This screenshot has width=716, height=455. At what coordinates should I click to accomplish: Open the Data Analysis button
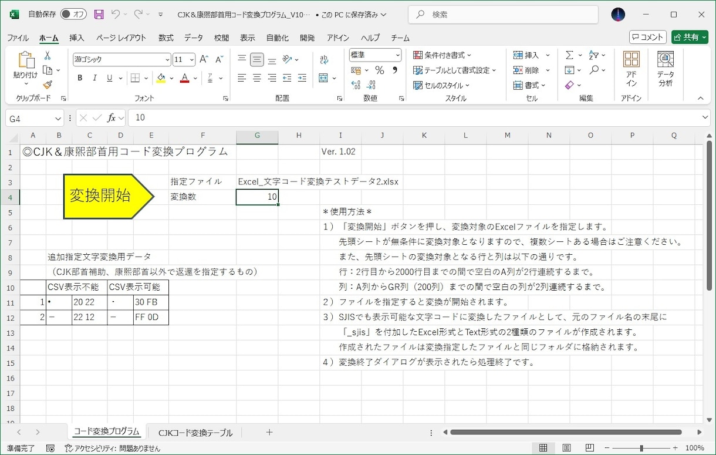[x=666, y=69]
